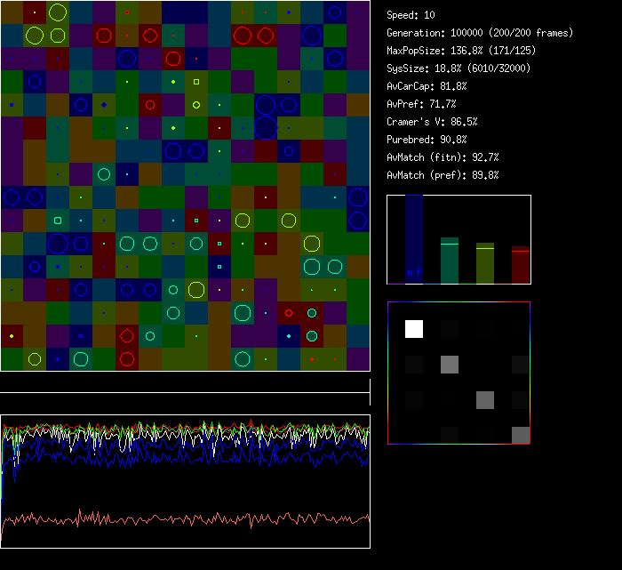Select the Cramer's V: 86.5% statistic

pos(433,122)
